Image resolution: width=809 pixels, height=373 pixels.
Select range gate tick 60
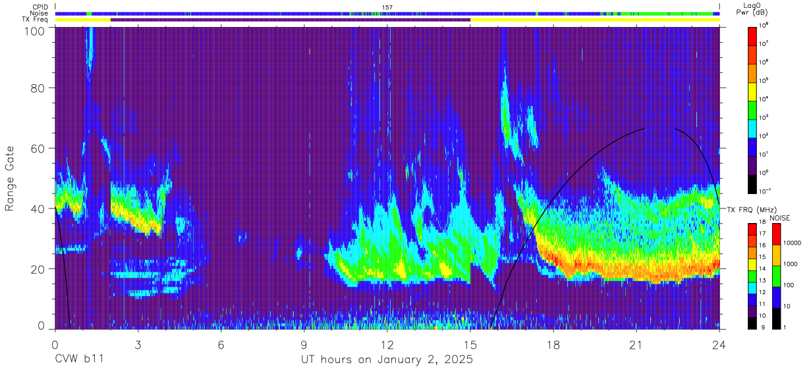[38, 149]
